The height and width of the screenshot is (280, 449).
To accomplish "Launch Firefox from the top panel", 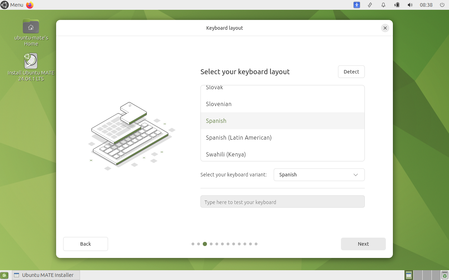I will 30,5.
